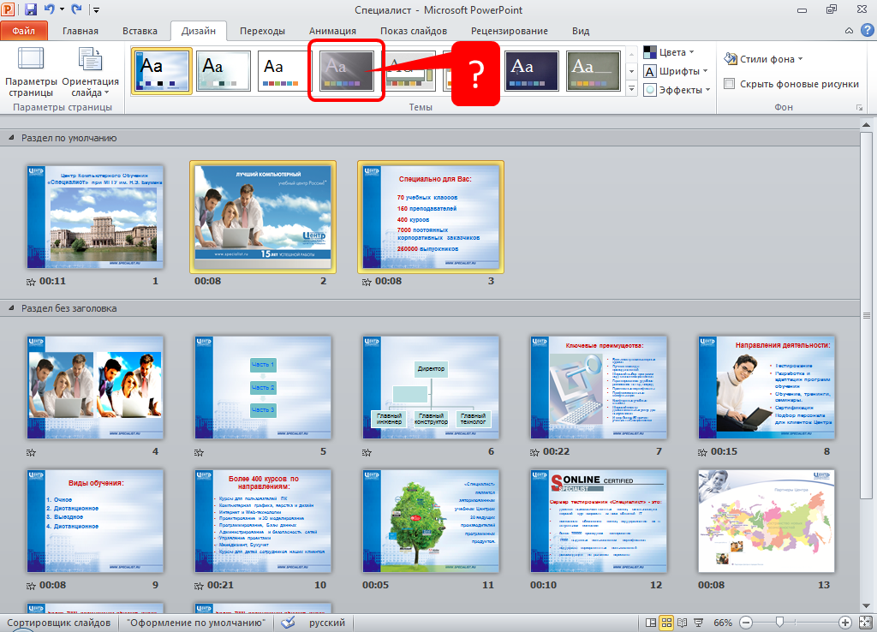Open the Переходы ribbon tab
Image resolution: width=877 pixels, height=632 pixels.
[262, 31]
